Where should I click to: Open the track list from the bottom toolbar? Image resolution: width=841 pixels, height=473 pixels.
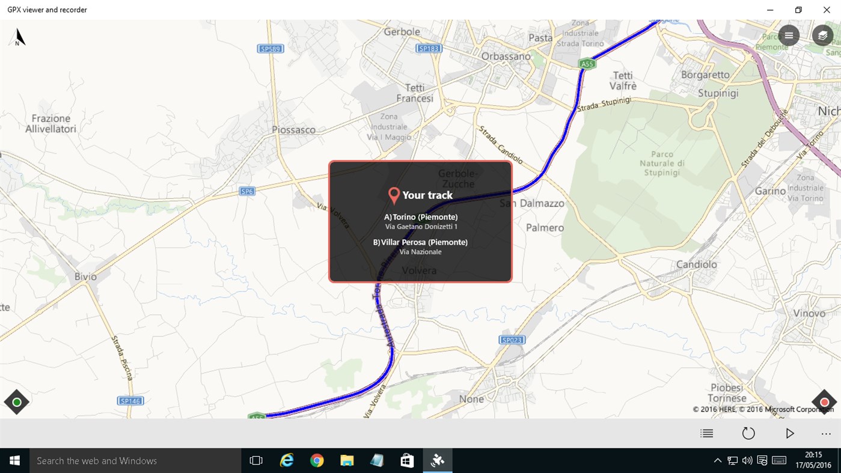706,433
